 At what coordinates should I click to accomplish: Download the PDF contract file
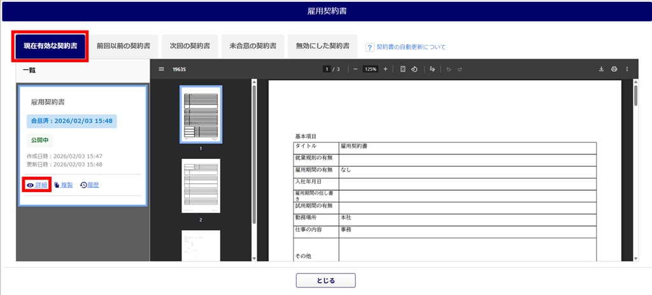[x=601, y=69]
